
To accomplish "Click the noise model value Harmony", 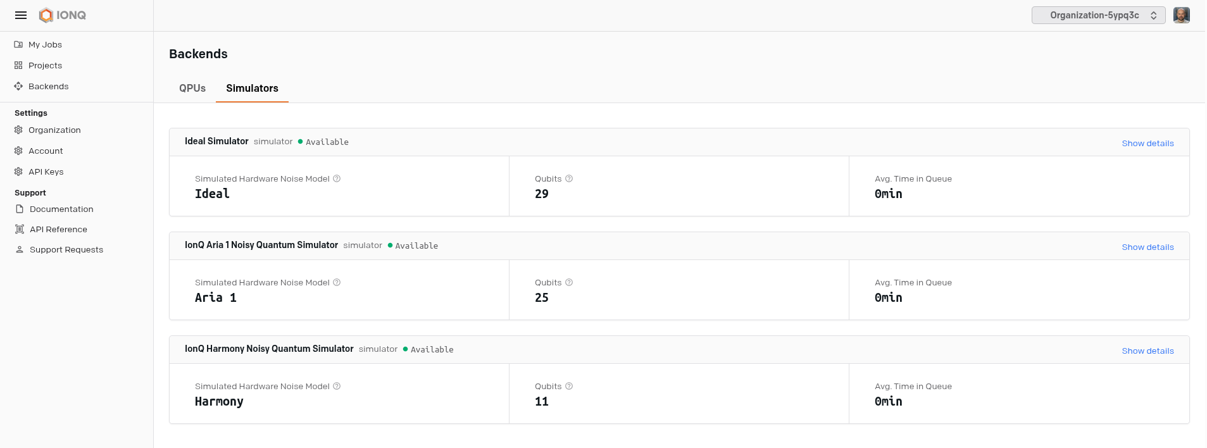I will point(219,401).
